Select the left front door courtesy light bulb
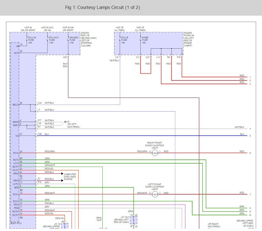Screen dimensions: 262x231 tap(155, 194)
